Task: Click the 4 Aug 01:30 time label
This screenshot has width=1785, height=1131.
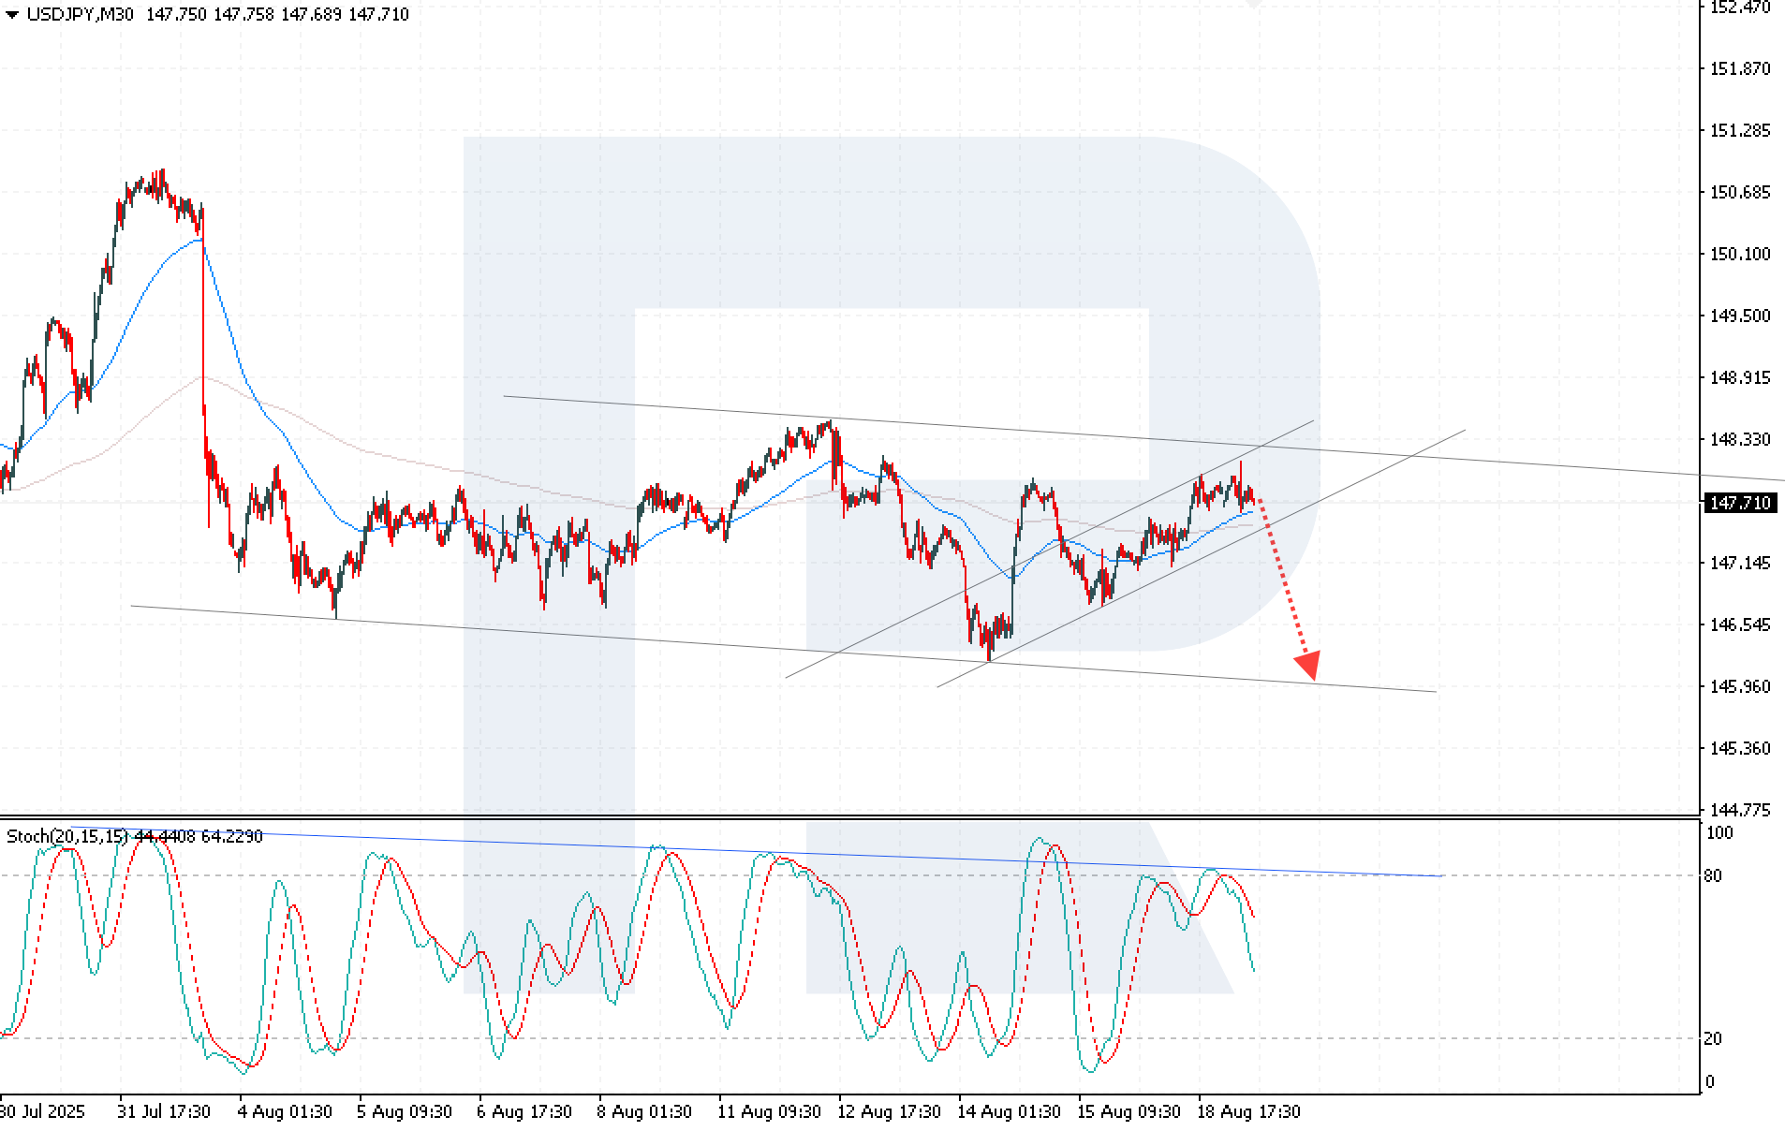Action: (x=285, y=1111)
